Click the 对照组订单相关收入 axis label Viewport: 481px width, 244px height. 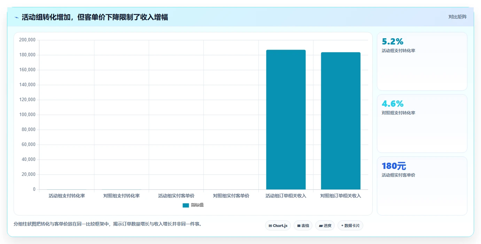[x=341, y=196]
